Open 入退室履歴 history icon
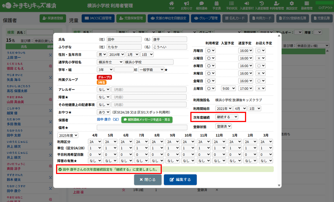Image resolution: width=334 pixels, height=202 pixels. pyautogui.click(x=262, y=4)
